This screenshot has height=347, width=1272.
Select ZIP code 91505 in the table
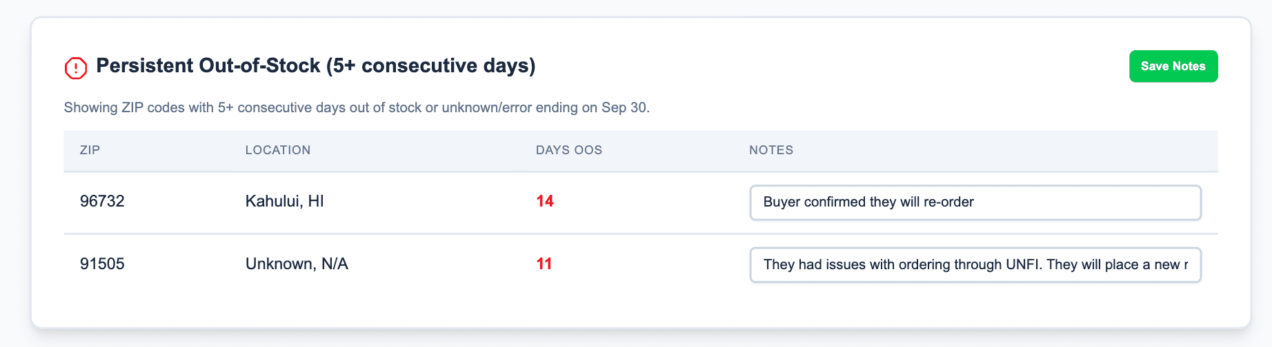[102, 264]
